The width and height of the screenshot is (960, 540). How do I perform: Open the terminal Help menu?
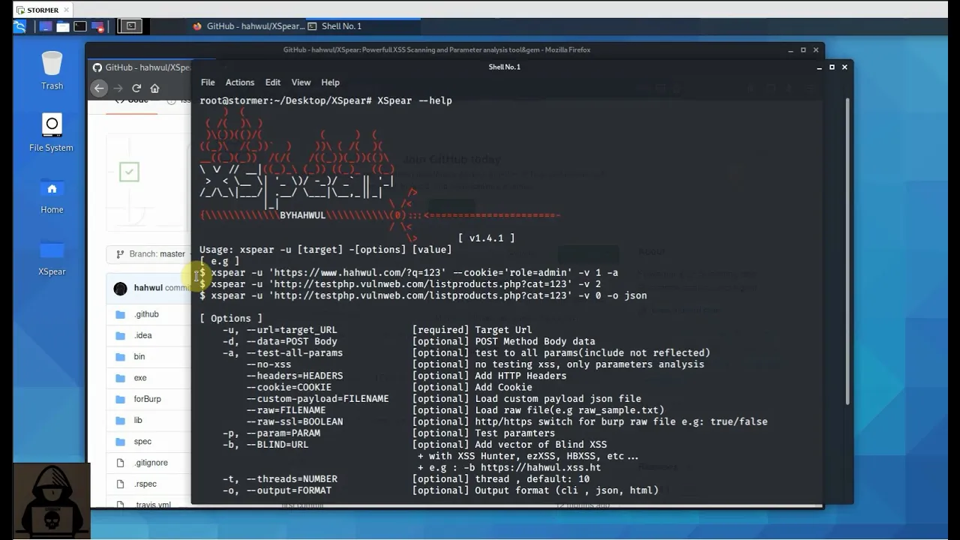tap(331, 82)
